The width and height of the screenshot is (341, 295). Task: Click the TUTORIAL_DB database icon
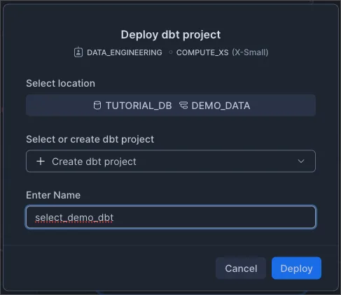[97, 106]
